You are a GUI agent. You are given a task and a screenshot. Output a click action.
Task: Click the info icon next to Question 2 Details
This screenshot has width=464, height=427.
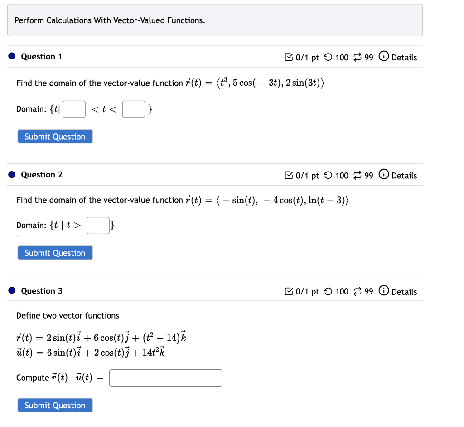(384, 175)
